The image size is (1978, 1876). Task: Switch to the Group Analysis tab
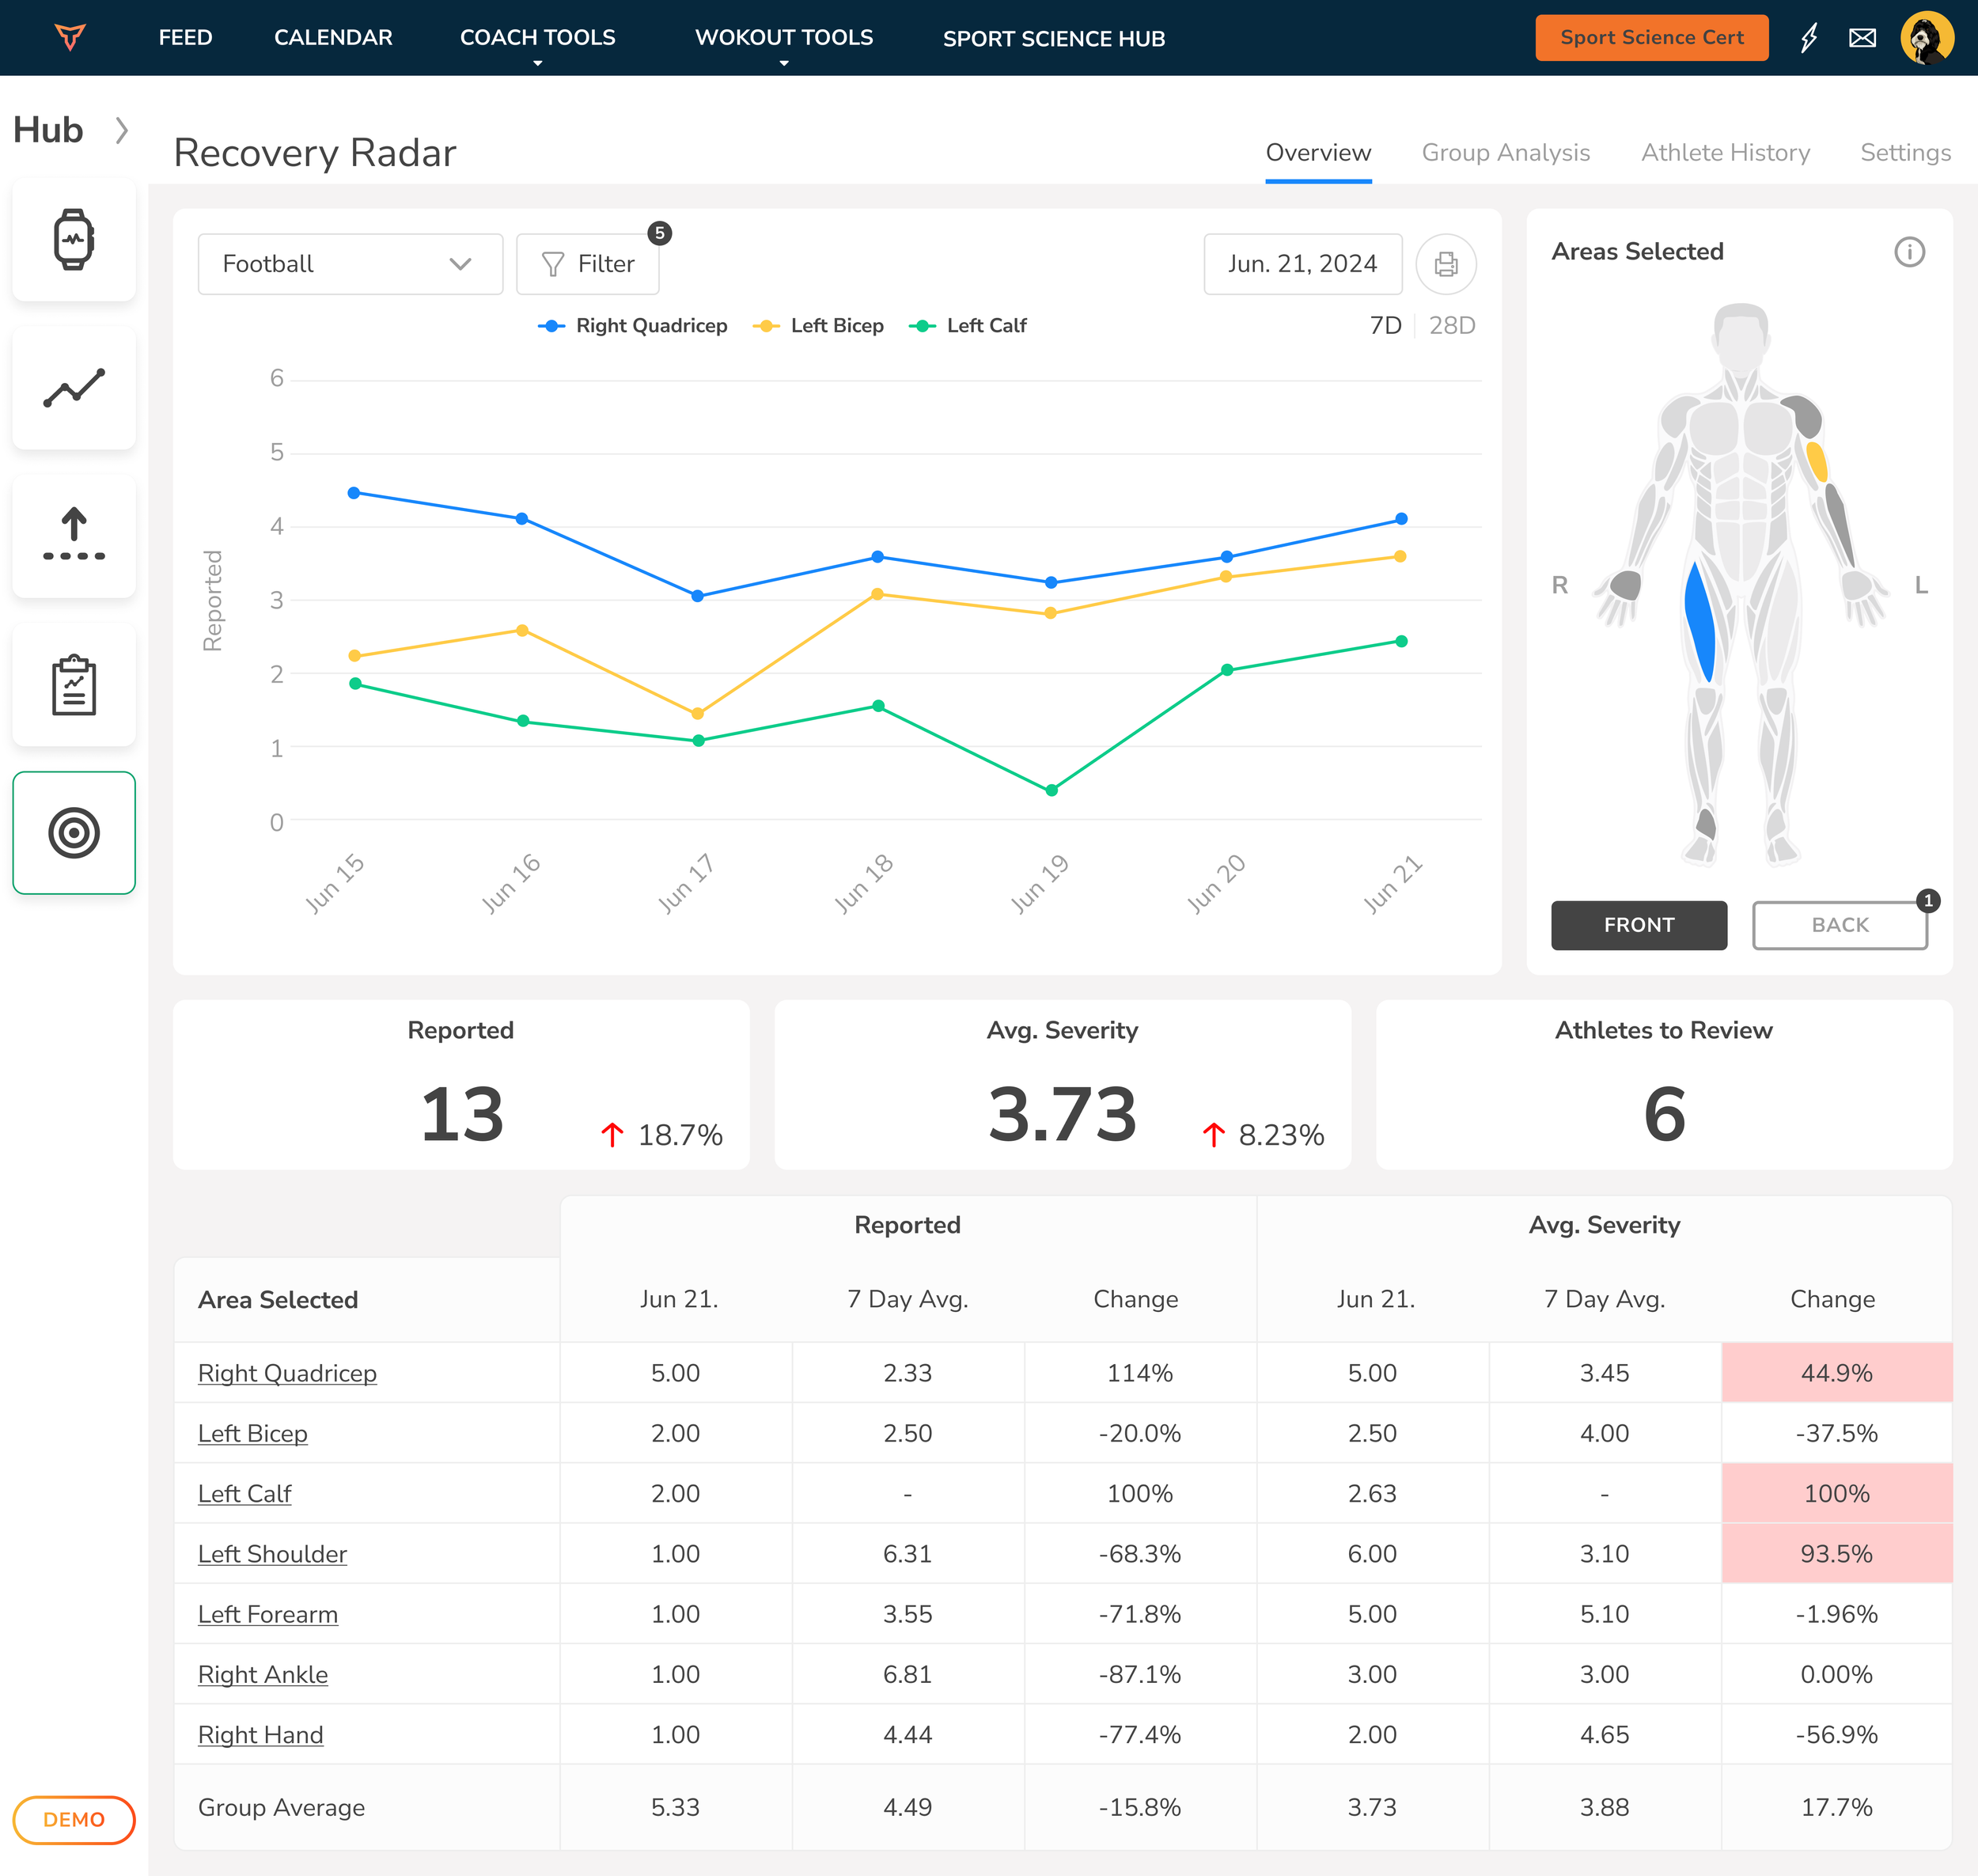1505,153
